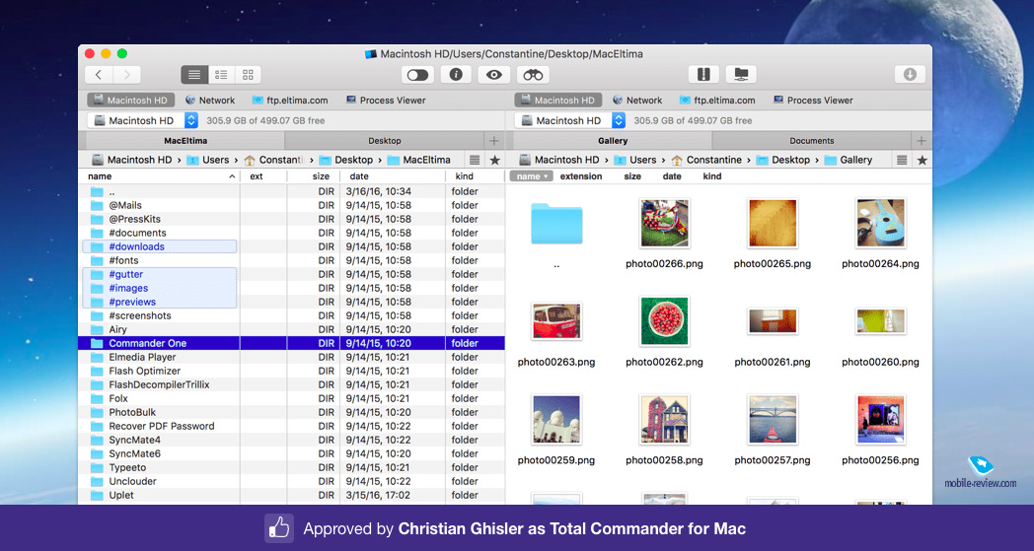
Task: Open file info with the i button
Action: [x=456, y=75]
